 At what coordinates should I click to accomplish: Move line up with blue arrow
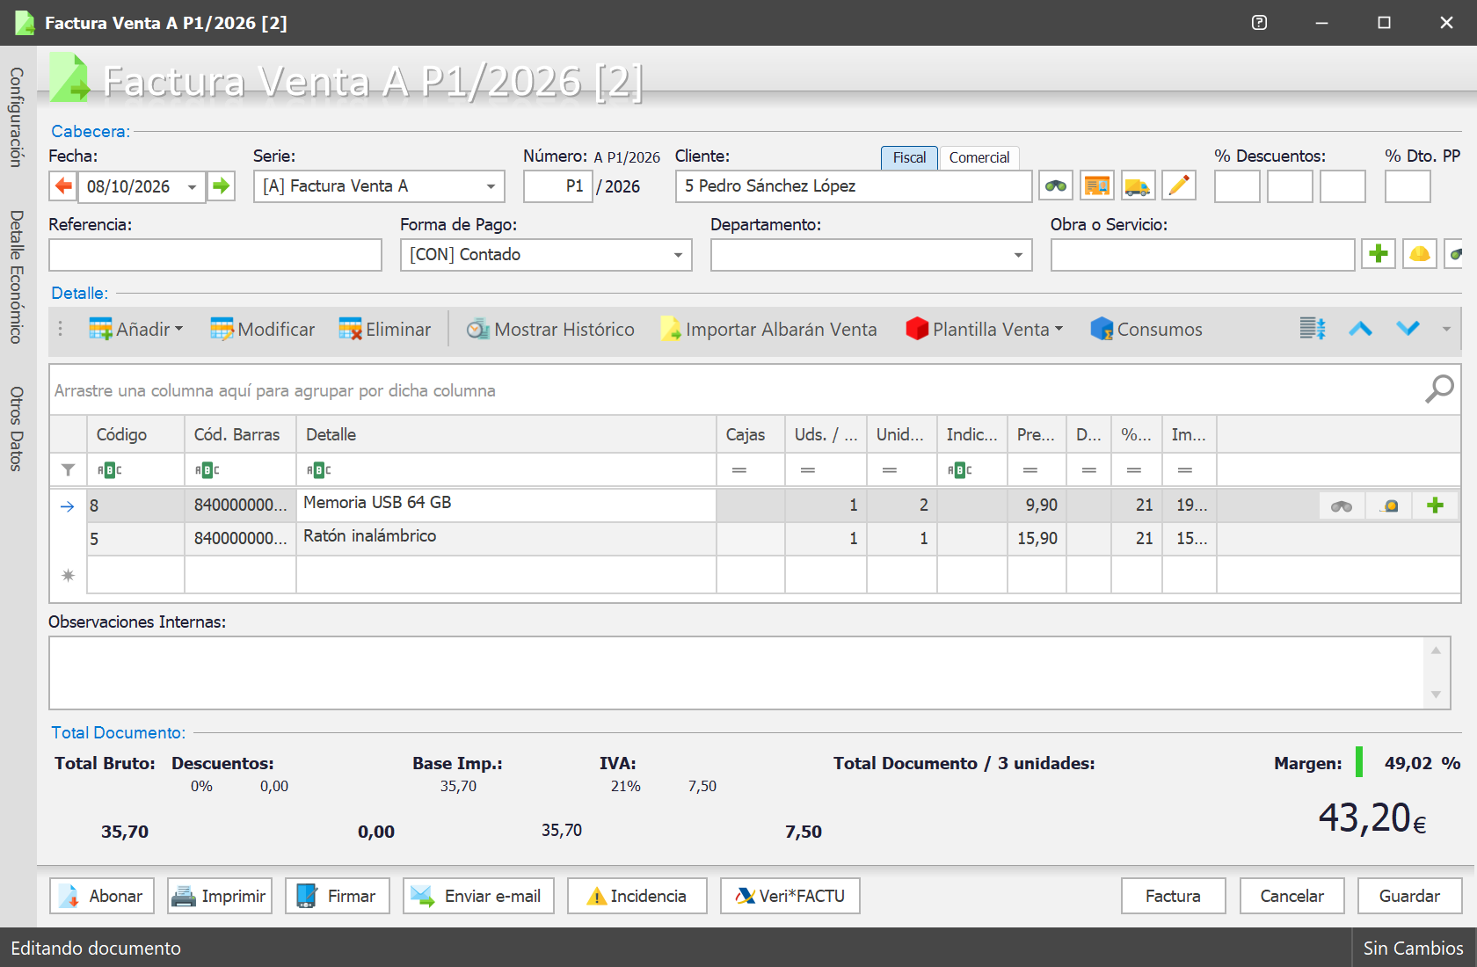click(x=1360, y=329)
